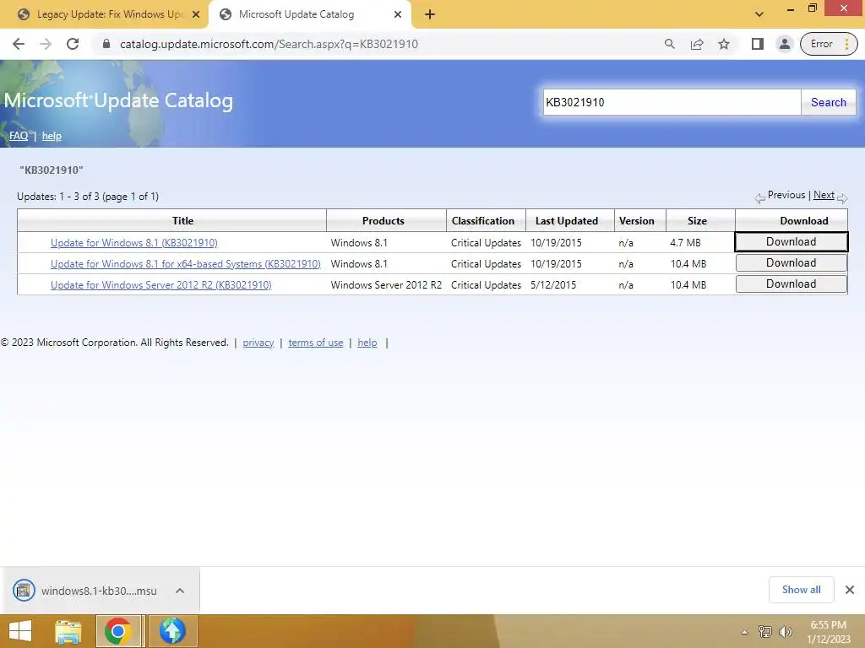The height and width of the screenshot is (648, 865).
Task: Close the Microsoft Update Catalog tab
Action: click(398, 14)
